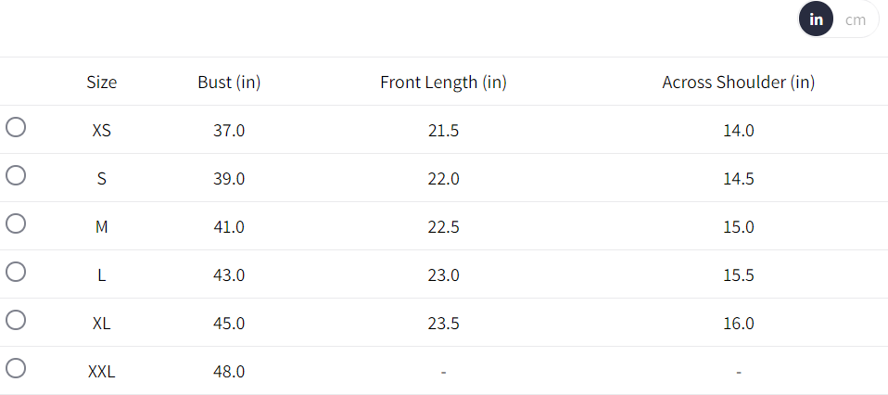Select the XL size radio button
The height and width of the screenshot is (395, 888).
pos(16,321)
